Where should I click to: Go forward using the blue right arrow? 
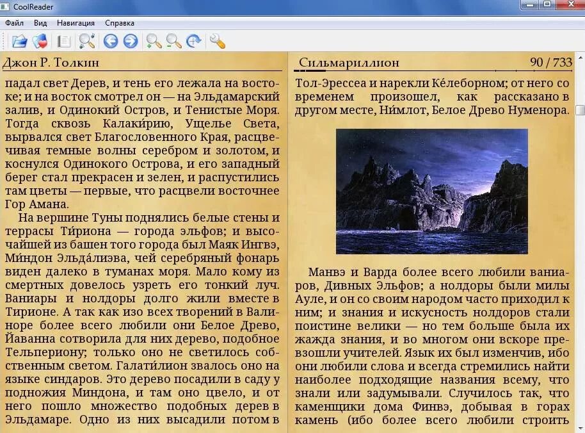[x=129, y=40]
